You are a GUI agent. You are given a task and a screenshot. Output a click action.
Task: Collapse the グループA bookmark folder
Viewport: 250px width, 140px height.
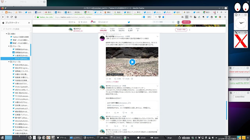pos(9,46)
